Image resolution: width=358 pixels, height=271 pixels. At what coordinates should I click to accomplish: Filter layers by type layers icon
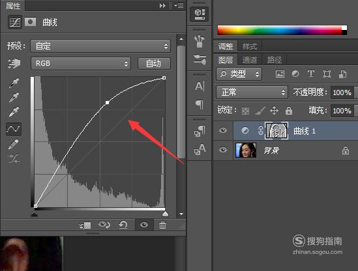point(311,74)
